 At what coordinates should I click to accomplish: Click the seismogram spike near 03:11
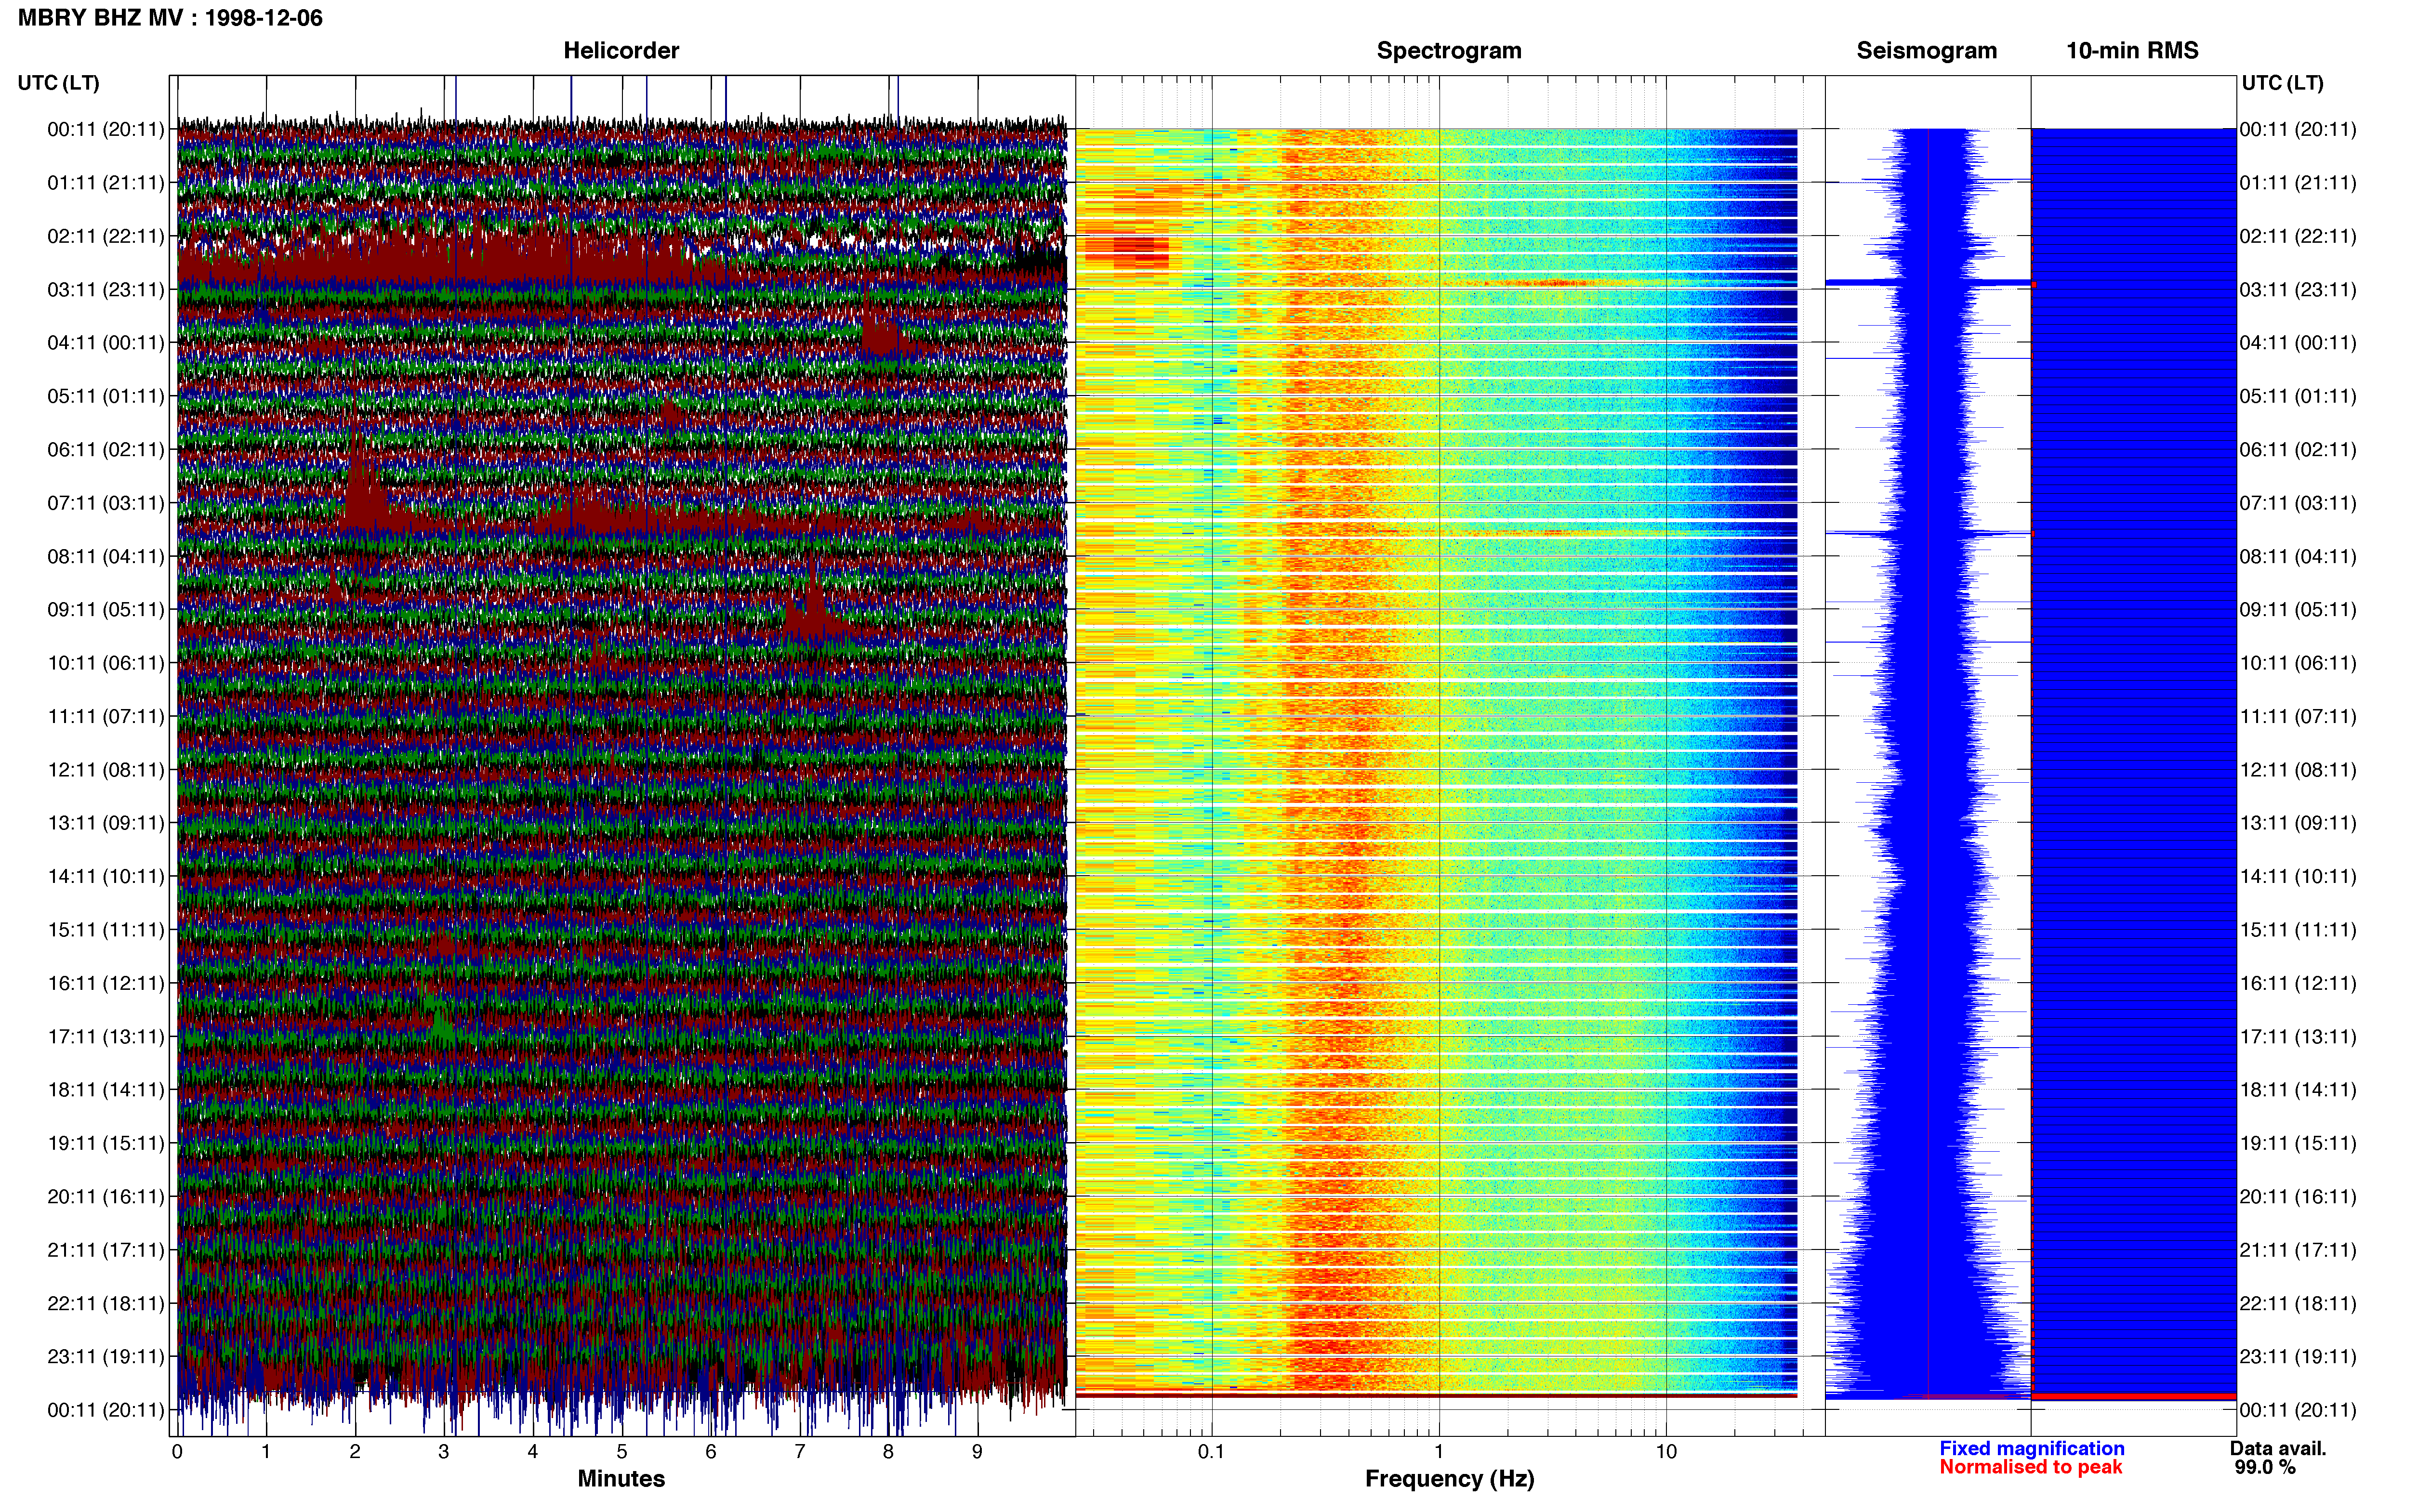[x=1928, y=283]
